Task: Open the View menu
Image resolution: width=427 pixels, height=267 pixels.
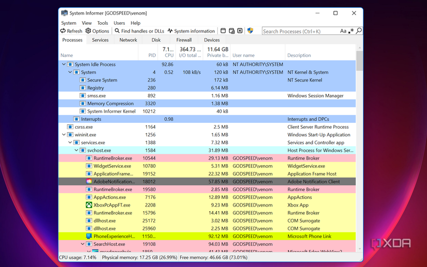Action: pos(86,23)
